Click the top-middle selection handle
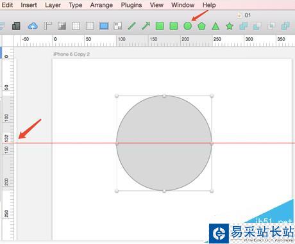The image size is (295, 244). pos(164,96)
